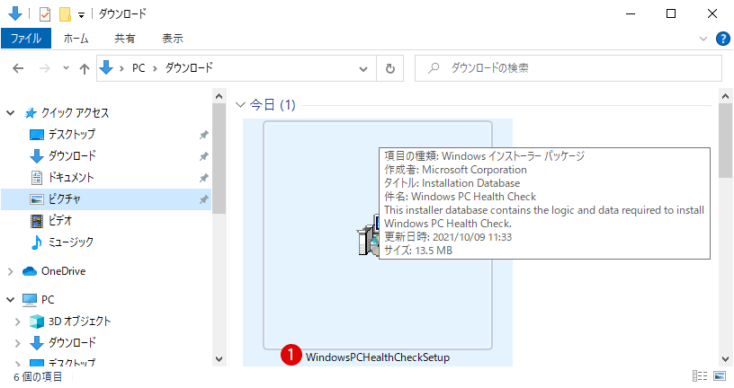Viewport: 734px width, 388px height.
Task: Refresh the folder view
Action: 390,69
